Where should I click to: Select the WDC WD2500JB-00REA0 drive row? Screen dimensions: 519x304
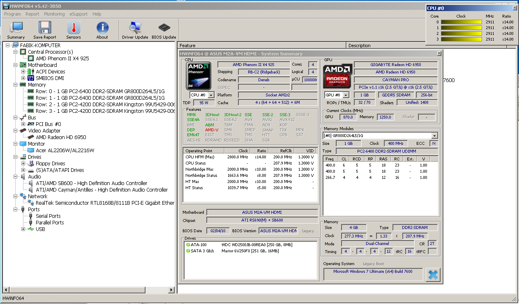250,245
